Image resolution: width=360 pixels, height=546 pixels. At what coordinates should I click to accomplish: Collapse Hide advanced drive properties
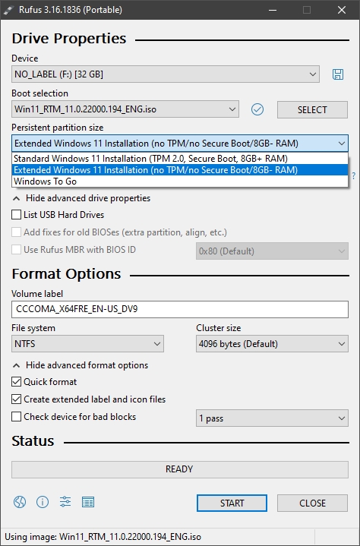coord(81,198)
